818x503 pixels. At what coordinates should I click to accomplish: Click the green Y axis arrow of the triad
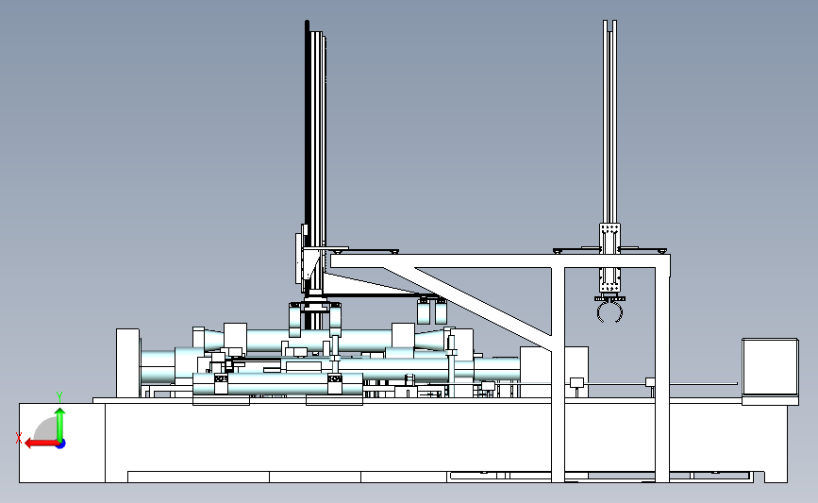[60, 424]
